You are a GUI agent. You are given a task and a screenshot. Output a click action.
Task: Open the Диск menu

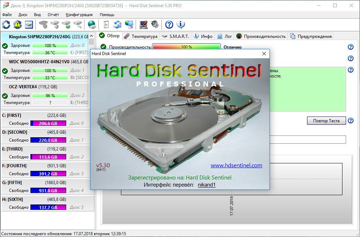click(23, 15)
